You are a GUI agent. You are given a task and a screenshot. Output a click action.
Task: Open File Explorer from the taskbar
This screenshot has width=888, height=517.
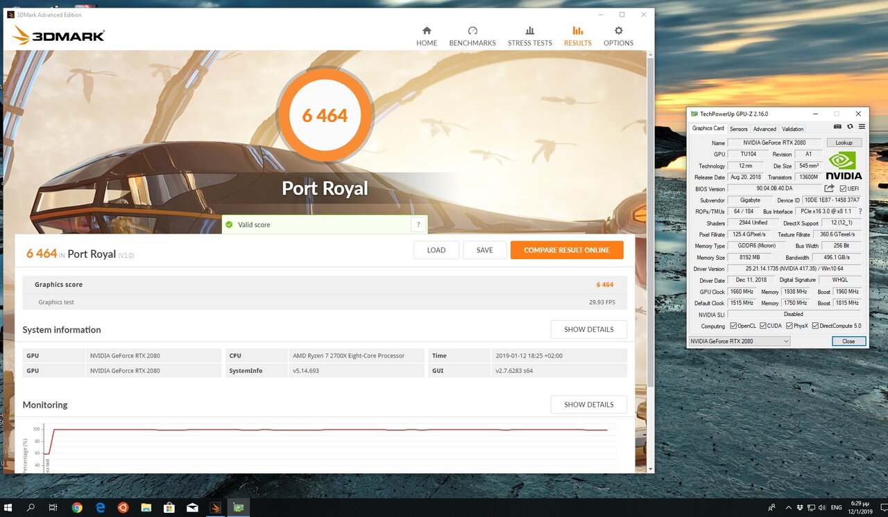tap(146, 507)
